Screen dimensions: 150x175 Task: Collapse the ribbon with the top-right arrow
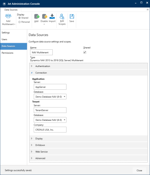click(x=148, y=10)
